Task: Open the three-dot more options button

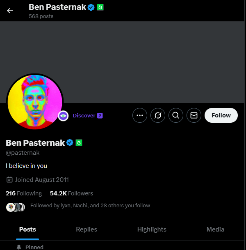Action: (x=140, y=115)
